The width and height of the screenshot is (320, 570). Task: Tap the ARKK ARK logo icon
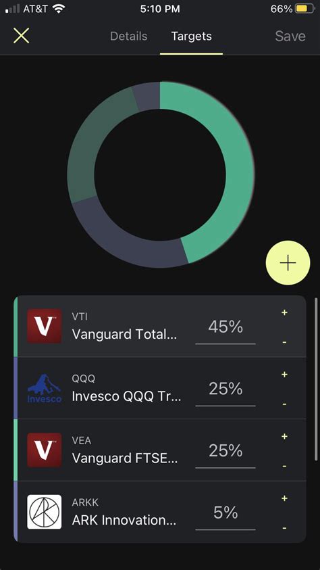coord(45,512)
